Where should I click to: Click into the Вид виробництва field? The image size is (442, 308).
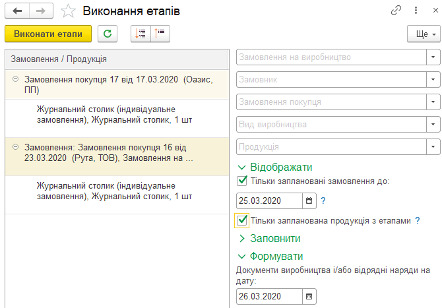pyautogui.click(x=331, y=124)
